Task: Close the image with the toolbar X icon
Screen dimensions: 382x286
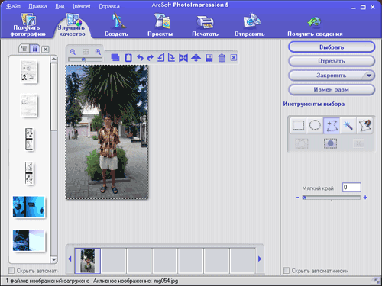Action: click(x=234, y=57)
